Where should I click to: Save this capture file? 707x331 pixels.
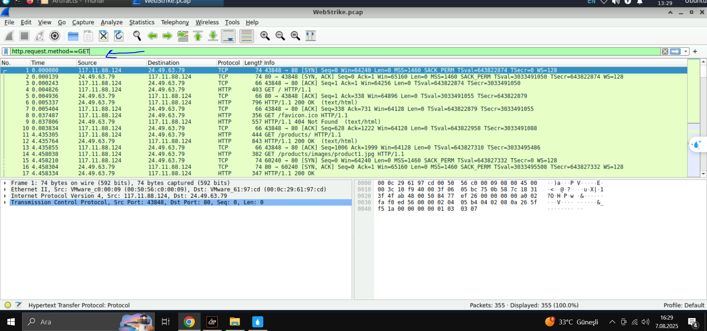88,36
